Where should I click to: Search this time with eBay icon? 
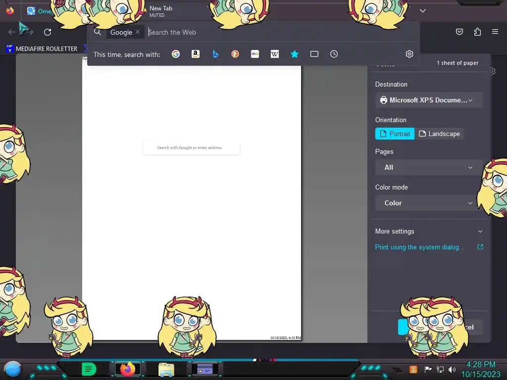point(255,54)
